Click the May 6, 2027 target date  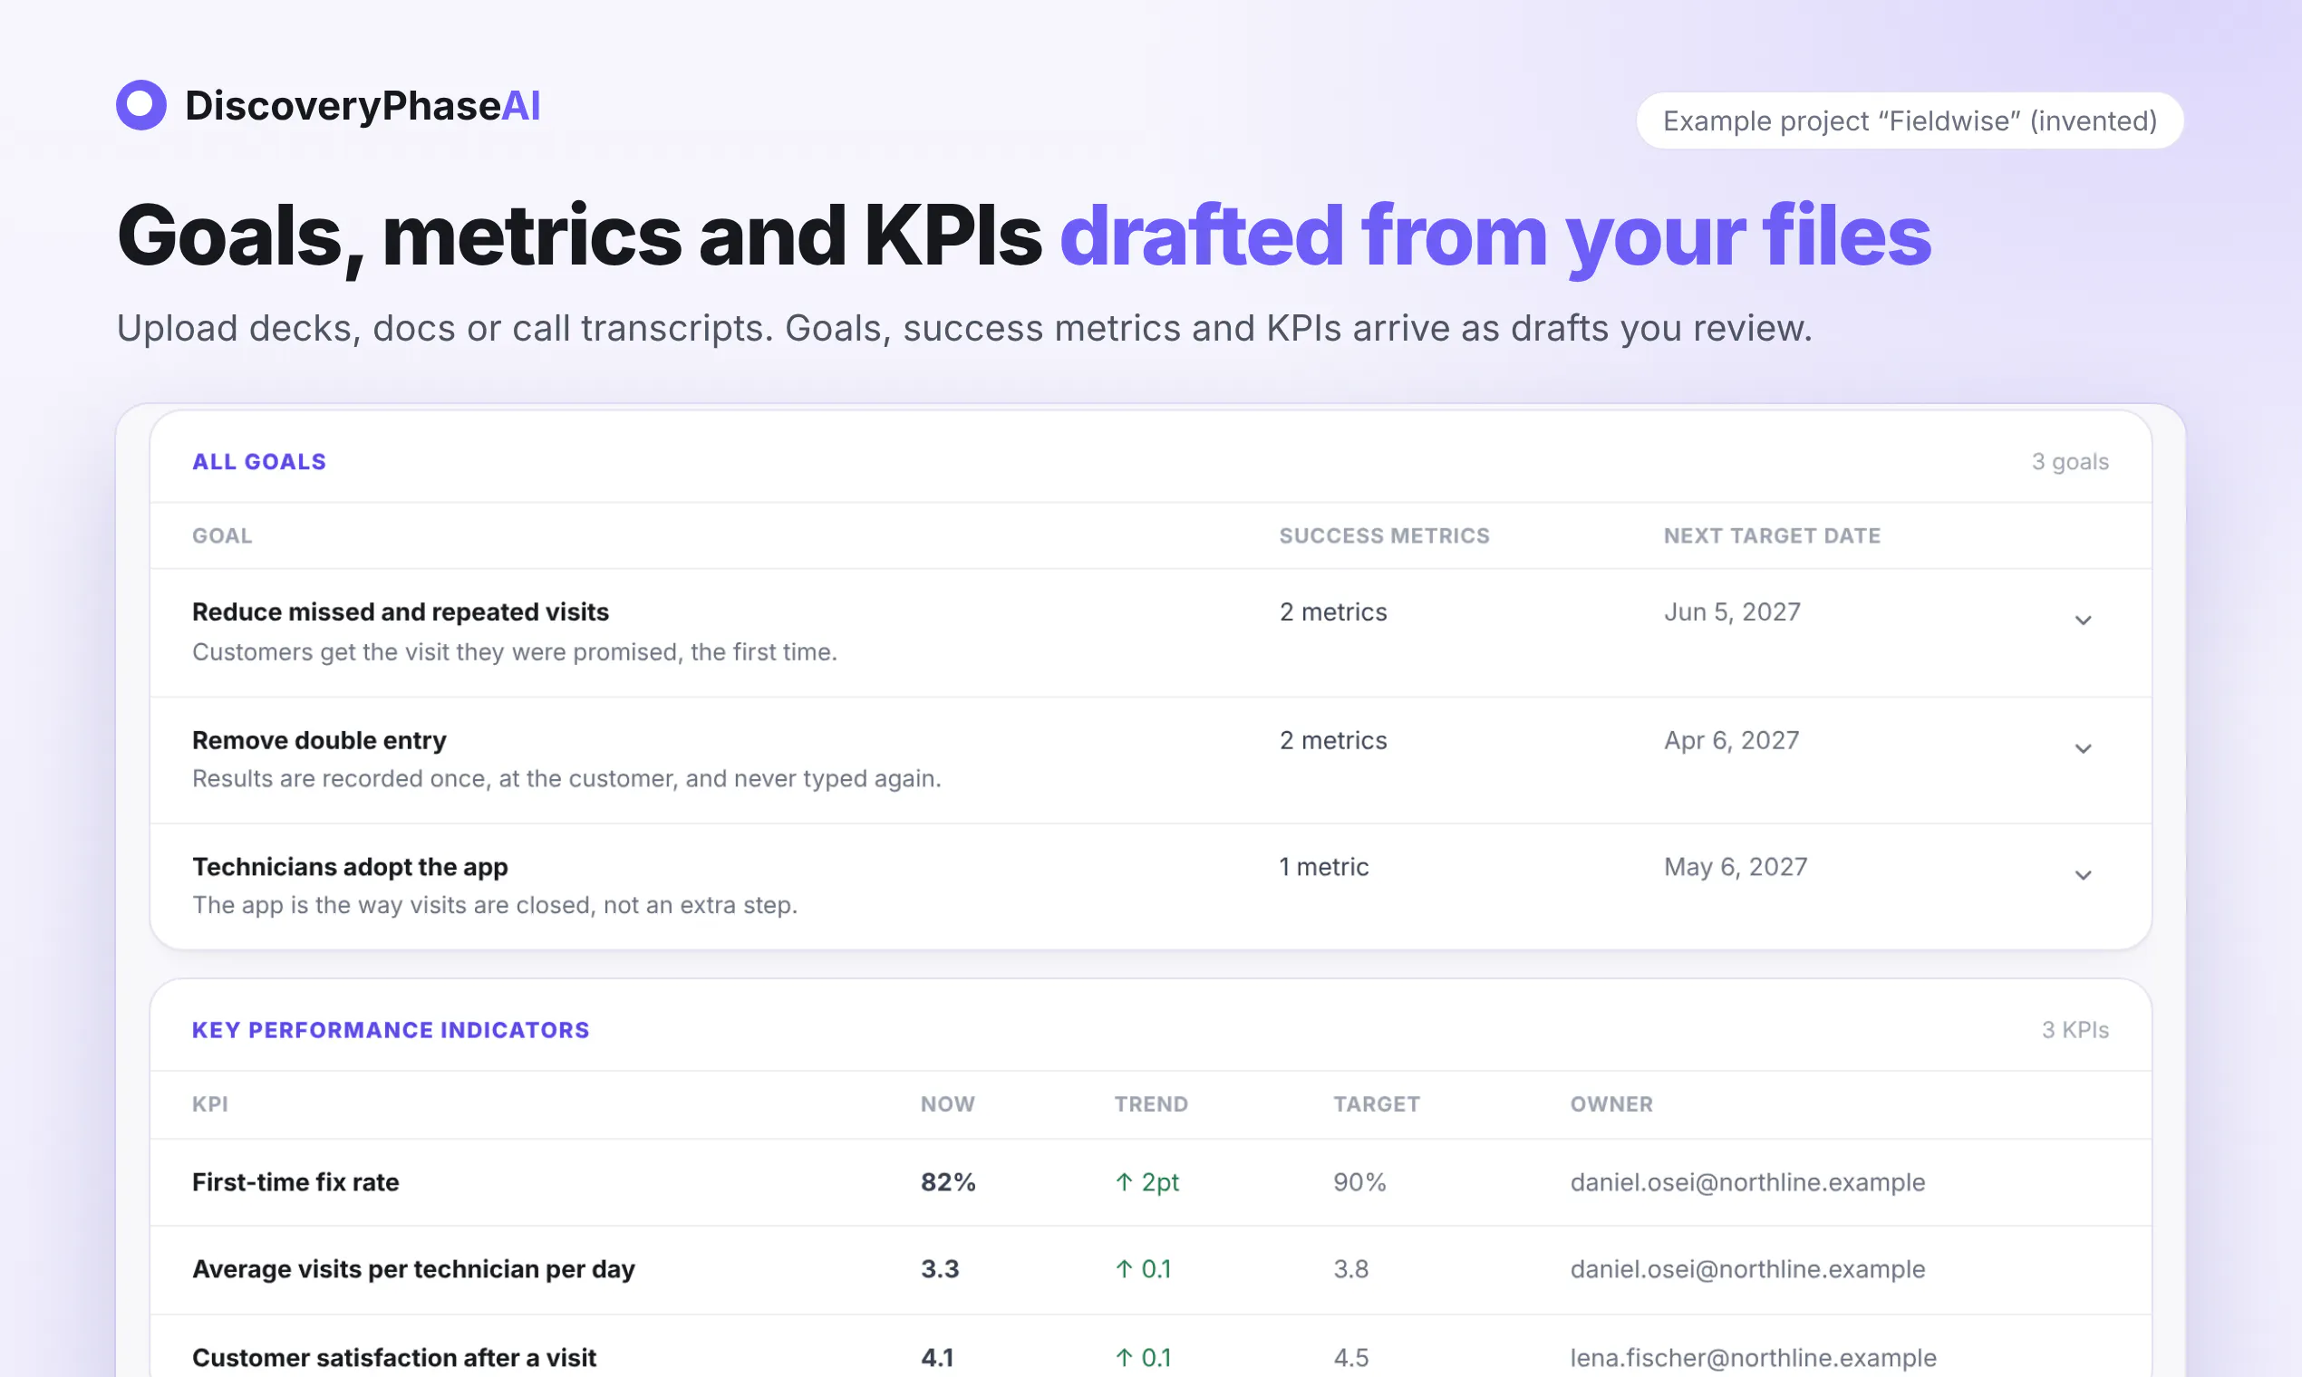point(1736,867)
